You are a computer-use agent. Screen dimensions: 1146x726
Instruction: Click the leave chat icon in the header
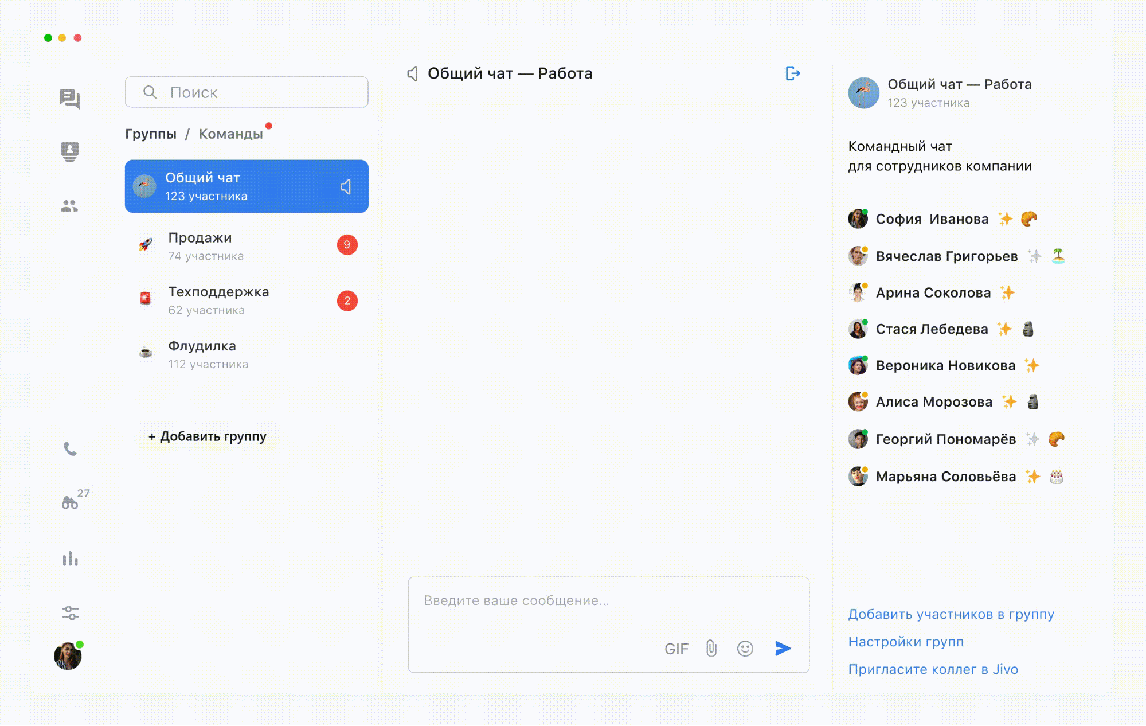[x=792, y=73]
